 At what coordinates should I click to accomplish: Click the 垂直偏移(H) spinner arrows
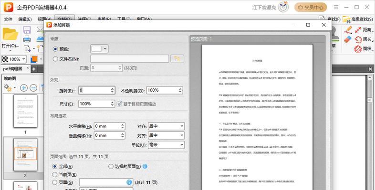123,135
